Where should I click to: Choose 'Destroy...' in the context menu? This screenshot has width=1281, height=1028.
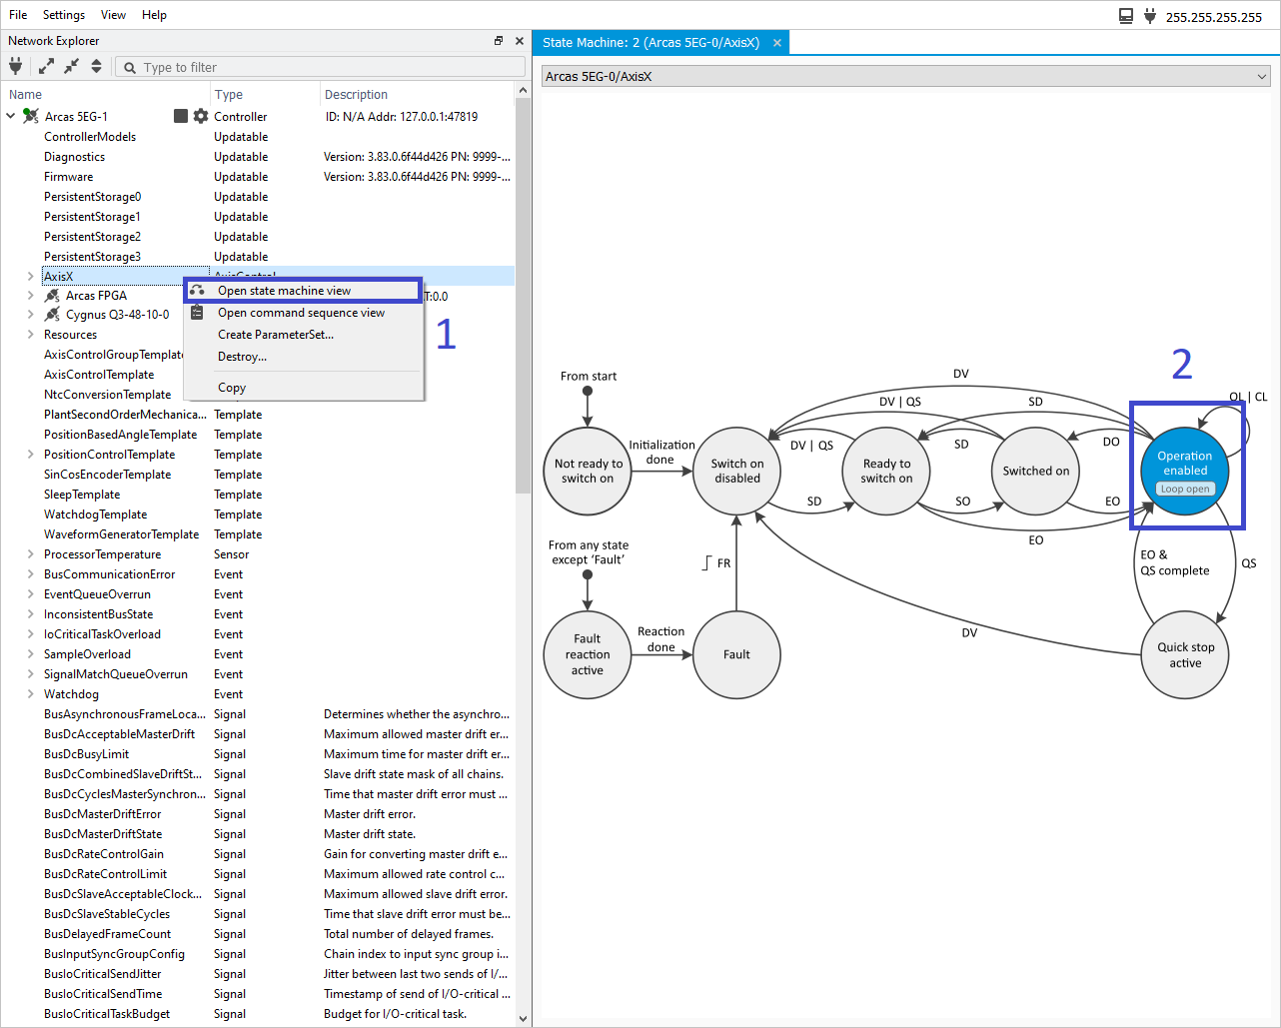(243, 357)
